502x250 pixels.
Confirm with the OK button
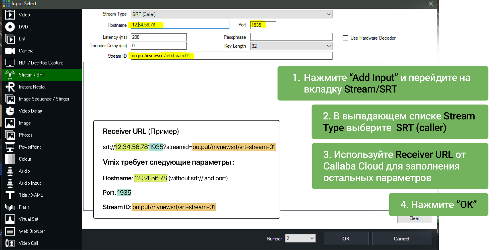click(346, 238)
